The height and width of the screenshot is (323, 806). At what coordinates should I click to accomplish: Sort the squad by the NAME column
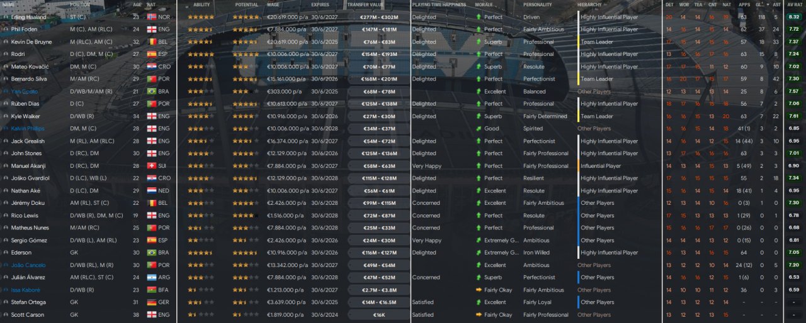[9, 4]
